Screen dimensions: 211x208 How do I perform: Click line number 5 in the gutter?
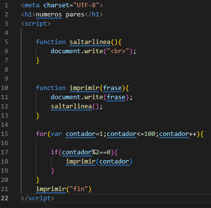point(6,42)
